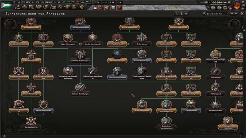Select the Luftnahunterstützung-Bemühungen focus
This screenshot has width=246, height=138.
point(68,77)
